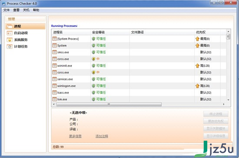Click the priority arrow for wininit.exe
The height and width of the screenshot is (158, 239).
(197, 65)
